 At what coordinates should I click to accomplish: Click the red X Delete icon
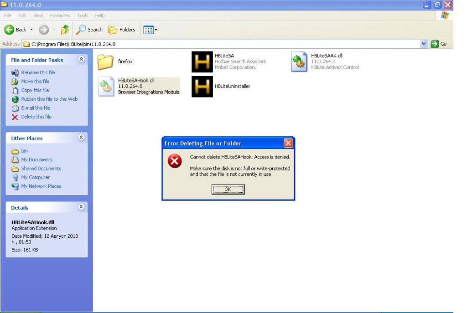click(x=15, y=117)
